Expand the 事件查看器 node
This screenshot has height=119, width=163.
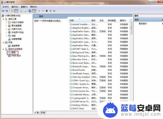(6, 26)
